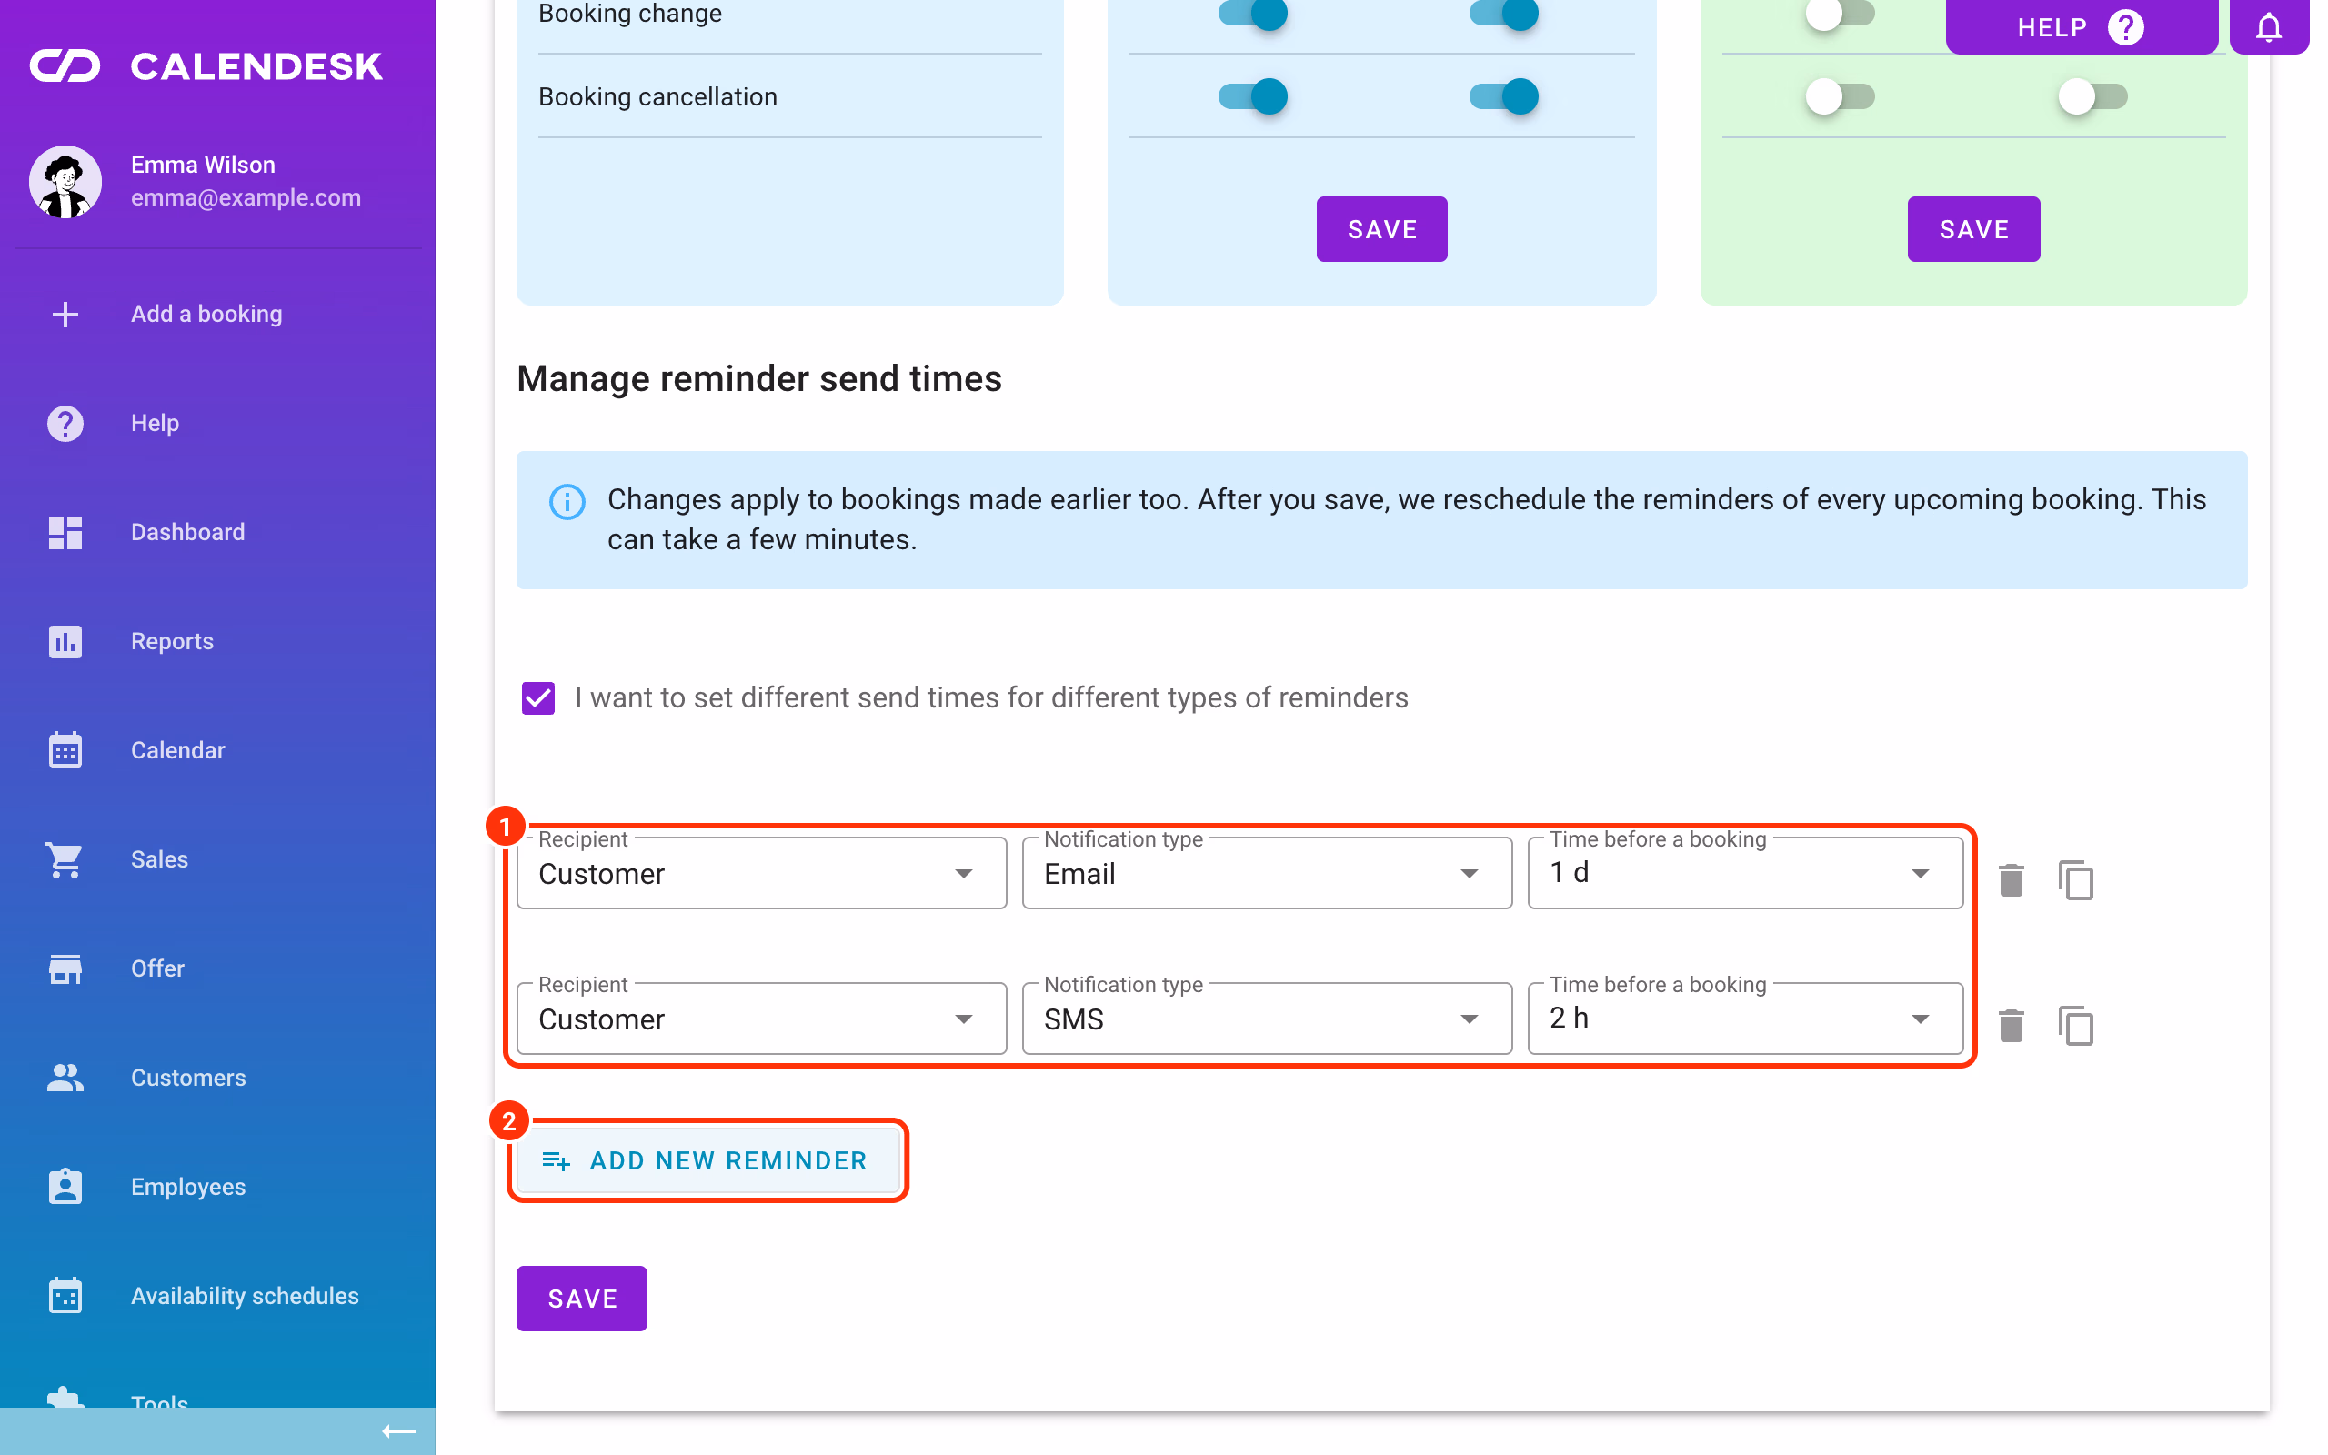Click the Offer storefront icon
The image size is (2328, 1455).
click(x=65, y=968)
